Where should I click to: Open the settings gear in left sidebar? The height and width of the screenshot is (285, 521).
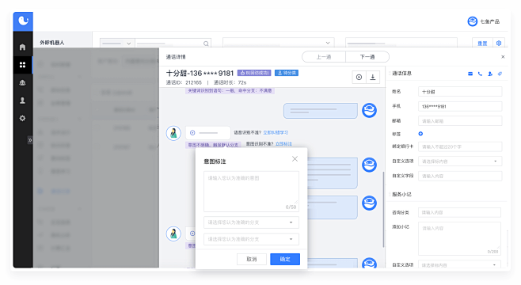pyautogui.click(x=23, y=118)
